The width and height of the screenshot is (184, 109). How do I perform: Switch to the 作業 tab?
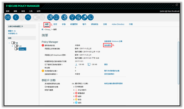[x=131, y=24]
